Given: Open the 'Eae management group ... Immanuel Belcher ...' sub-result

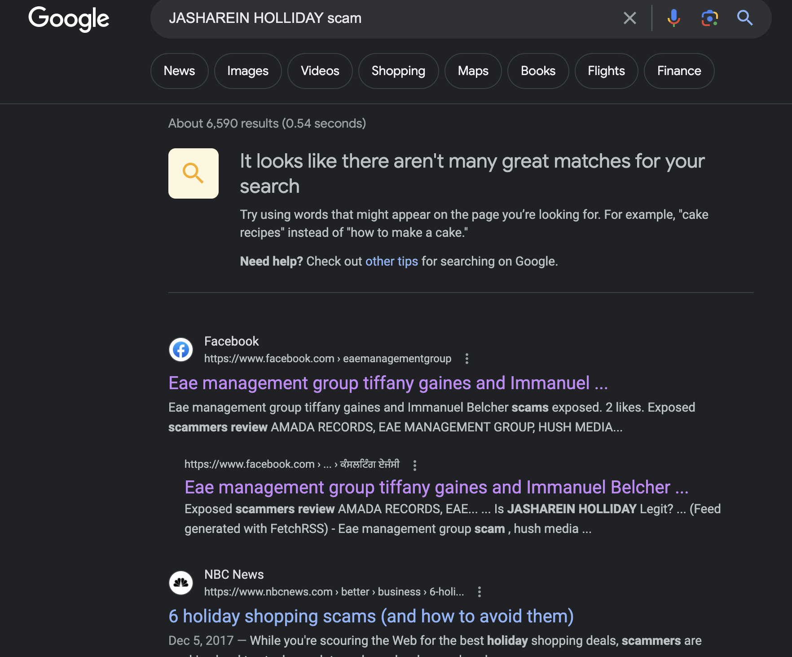Looking at the screenshot, I should pos(436,488).
